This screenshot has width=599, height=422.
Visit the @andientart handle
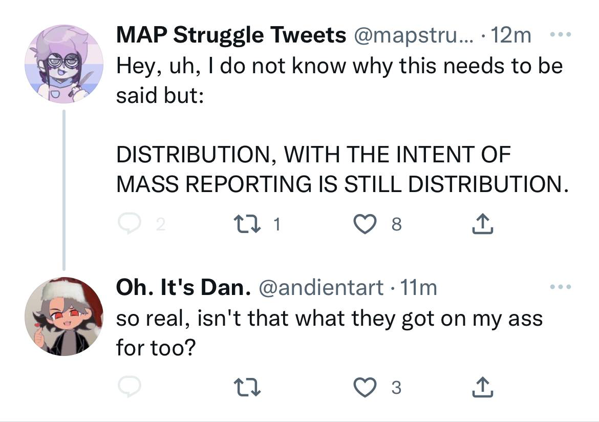click(321, 287)
